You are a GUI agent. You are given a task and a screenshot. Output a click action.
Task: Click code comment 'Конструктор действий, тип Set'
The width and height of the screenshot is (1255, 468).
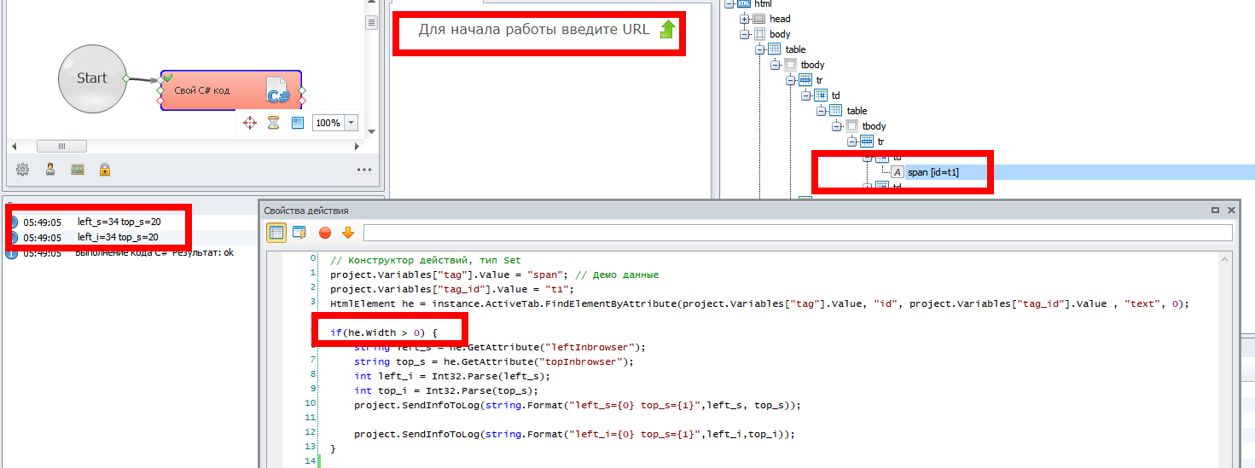pos(426,260)
